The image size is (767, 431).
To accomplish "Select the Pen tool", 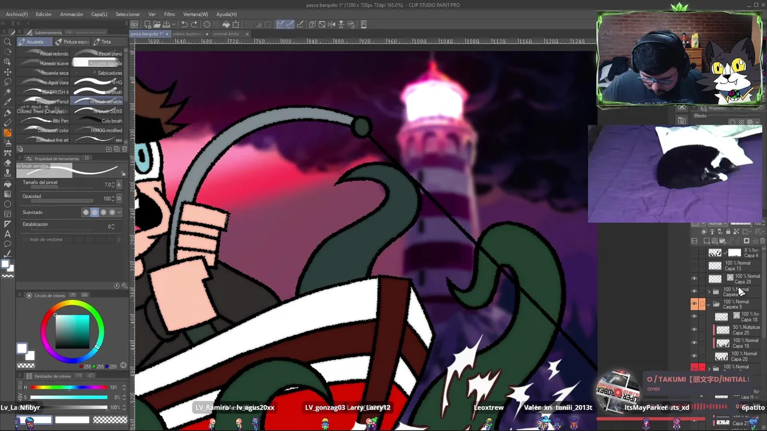I will coord(8,113).
